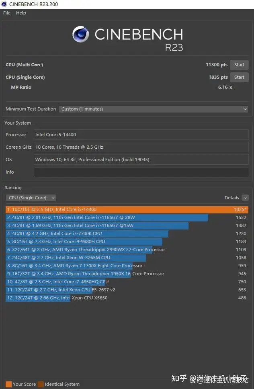Click the OS field Windows 10
Image resolution: width=254 pixels, height=389 pixels.
tap(141, 160)
